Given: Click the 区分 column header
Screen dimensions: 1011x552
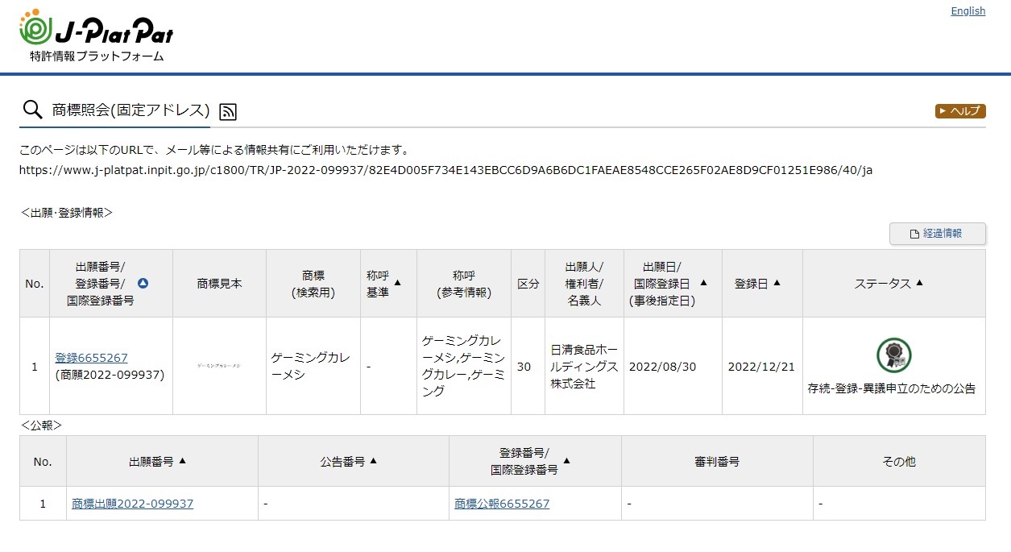Looking at the screenshot, I should [528, 284].
